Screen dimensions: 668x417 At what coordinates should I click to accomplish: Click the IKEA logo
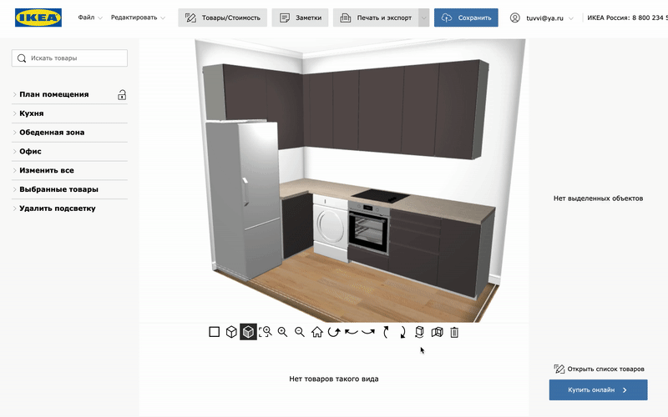click(38, 18)
